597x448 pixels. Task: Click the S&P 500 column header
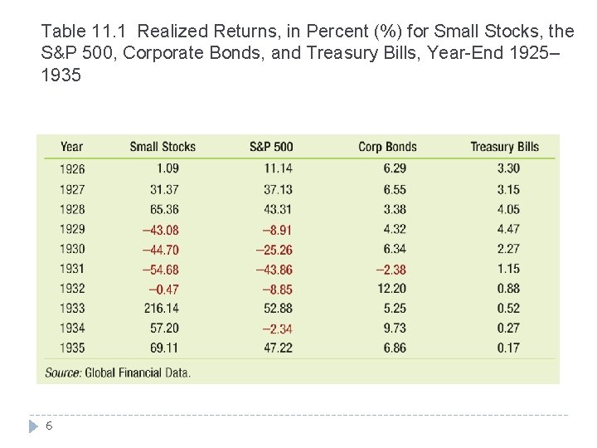271,147
